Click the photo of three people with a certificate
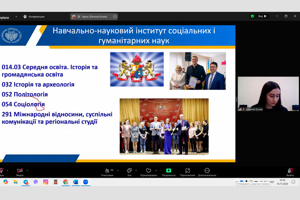 tap(198, 71)
